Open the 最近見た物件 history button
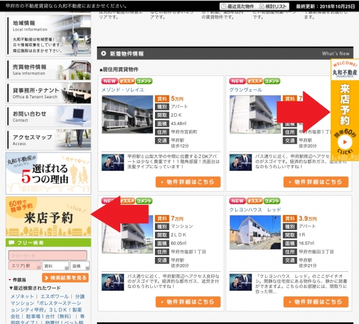 238,6
